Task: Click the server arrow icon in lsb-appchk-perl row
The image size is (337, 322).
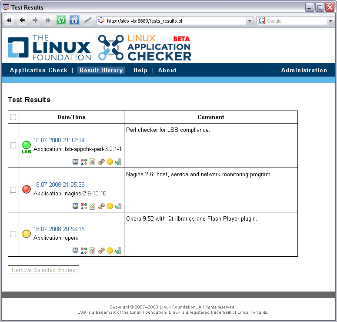Action: (x=118, y=162)
